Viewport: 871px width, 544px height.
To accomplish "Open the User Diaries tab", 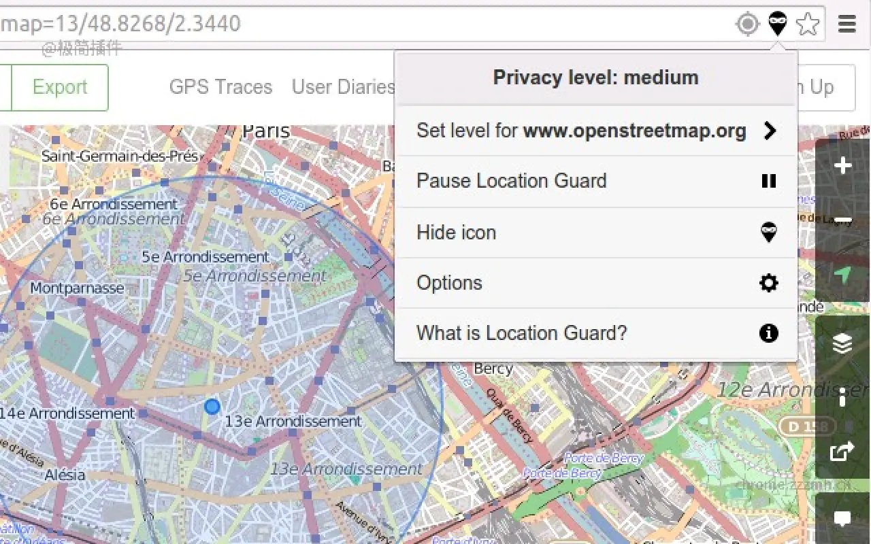I will pyautogui.click(x=343, y=87).
